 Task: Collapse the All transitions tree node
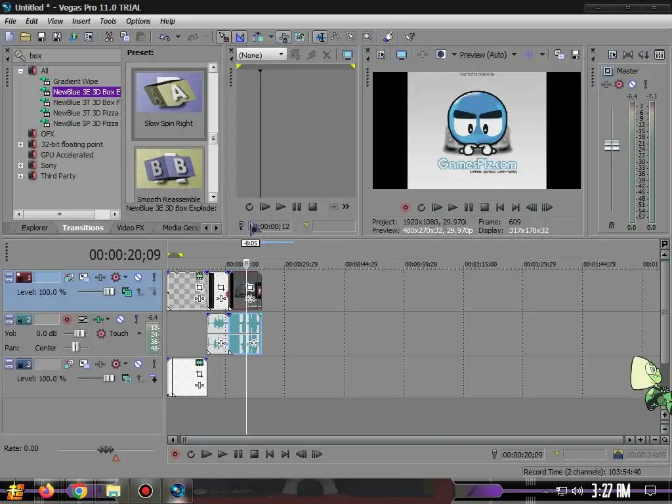(x=20, y=71)
